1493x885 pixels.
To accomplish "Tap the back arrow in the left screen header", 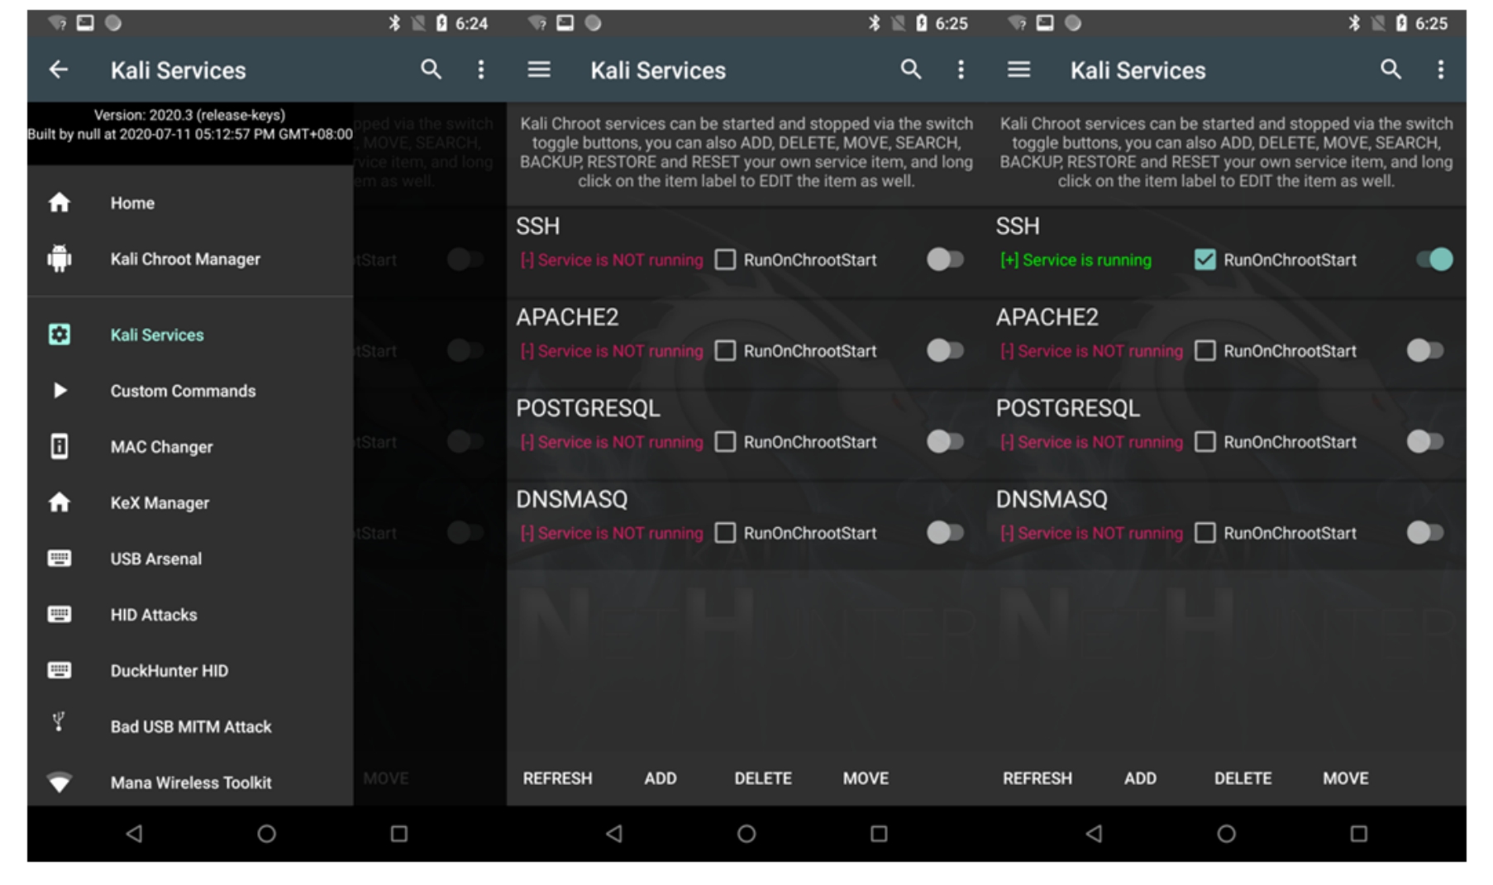I will 59,70.
